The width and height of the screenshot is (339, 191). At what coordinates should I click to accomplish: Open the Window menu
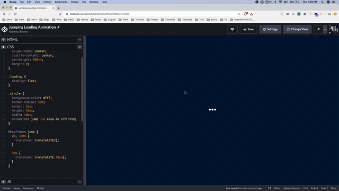tap(94, 2)
